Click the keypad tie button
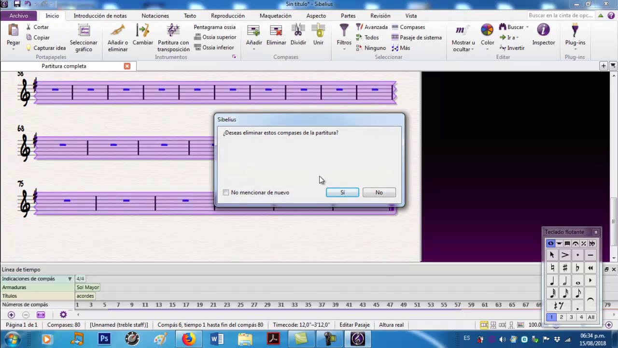 [590, 300]
